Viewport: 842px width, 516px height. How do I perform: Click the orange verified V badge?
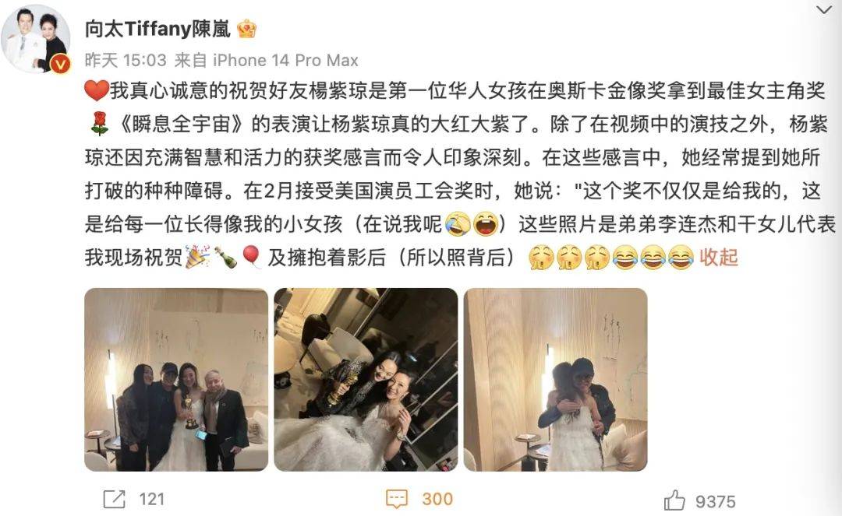tap(60, 65)
